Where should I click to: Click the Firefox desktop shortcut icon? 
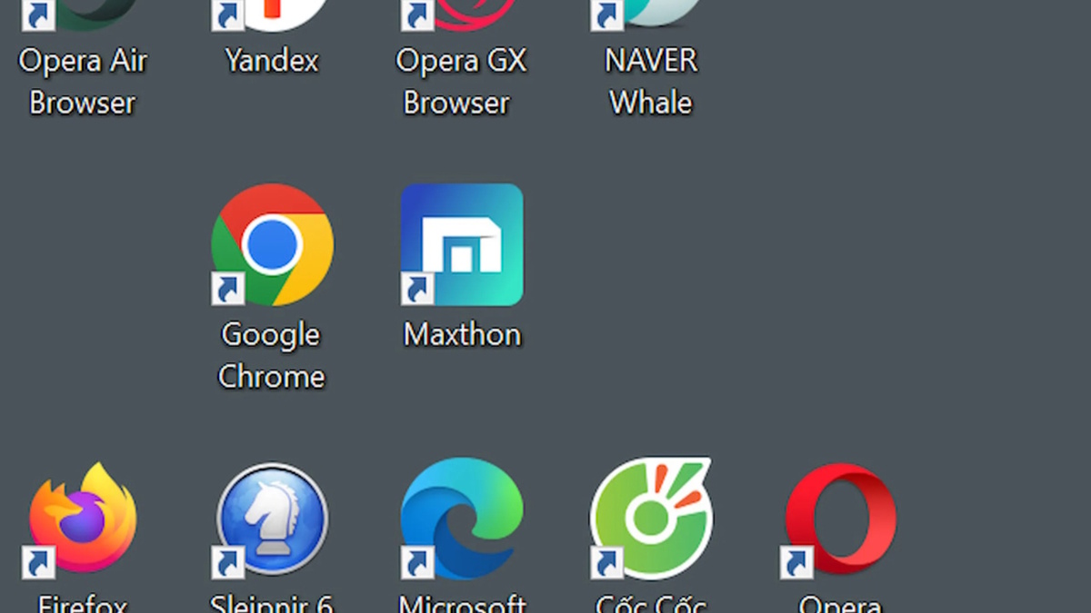[82, 519]
